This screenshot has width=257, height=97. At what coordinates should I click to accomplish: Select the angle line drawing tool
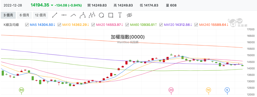[73, 15]
